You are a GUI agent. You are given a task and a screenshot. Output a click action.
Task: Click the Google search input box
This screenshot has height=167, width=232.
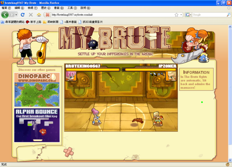[x=209, y=15]
